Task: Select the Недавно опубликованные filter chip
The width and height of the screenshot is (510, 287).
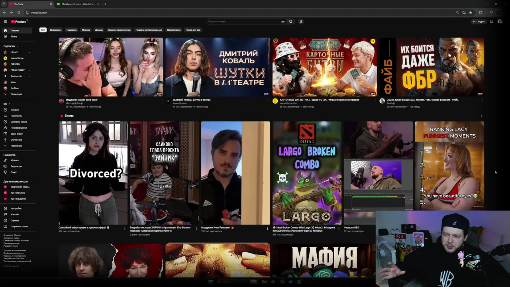Action: [149, 30]
